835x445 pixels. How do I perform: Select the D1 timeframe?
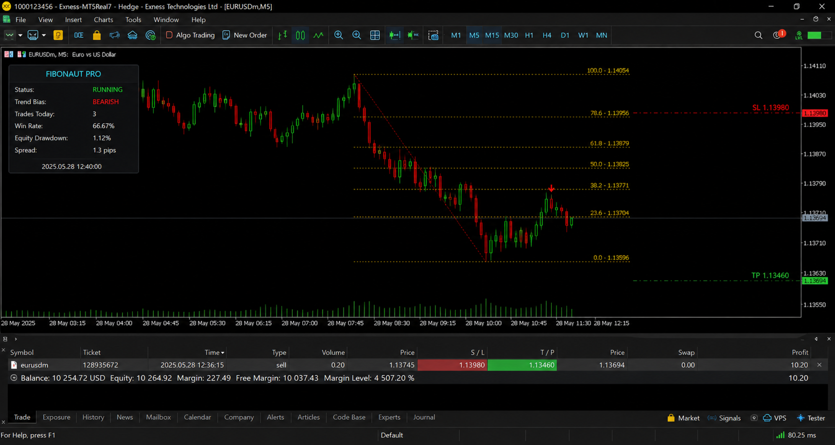tap(565, 35)
